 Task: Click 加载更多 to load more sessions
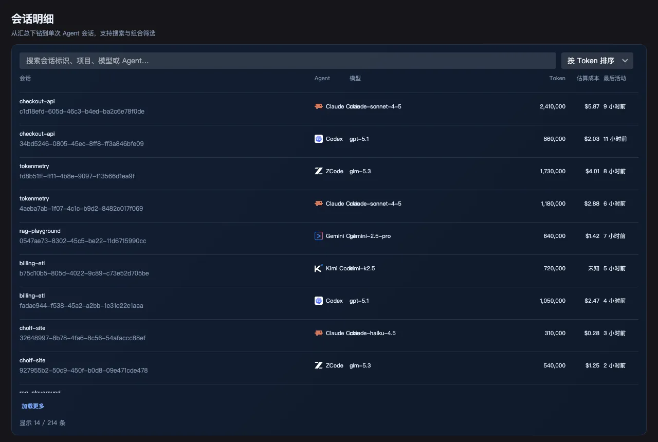[33, 406]
